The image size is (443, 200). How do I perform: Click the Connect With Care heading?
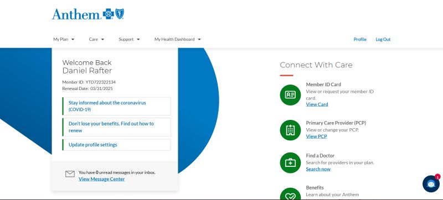[x=316, y=65]
